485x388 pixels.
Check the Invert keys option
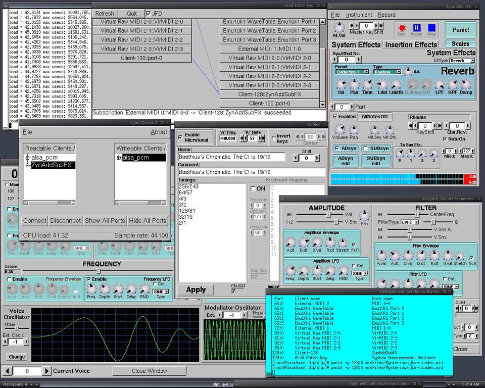coord(274,137)
